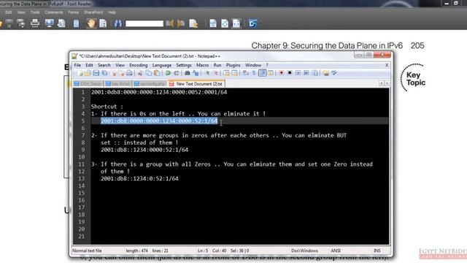This screenshot has width=467, height=263.
Task: Click the Playback macro icon in Notepad++
Action: (298, 73)
